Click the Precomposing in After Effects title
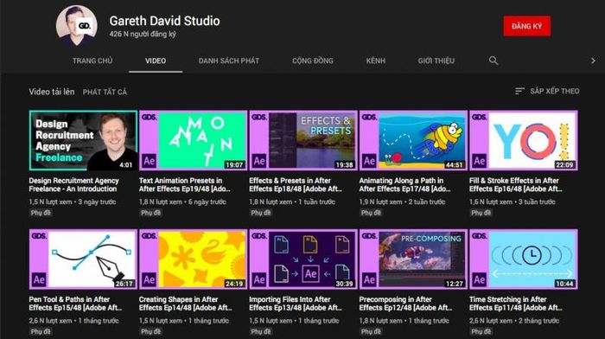Screen dimensions: 605x339 click(405, 304)
